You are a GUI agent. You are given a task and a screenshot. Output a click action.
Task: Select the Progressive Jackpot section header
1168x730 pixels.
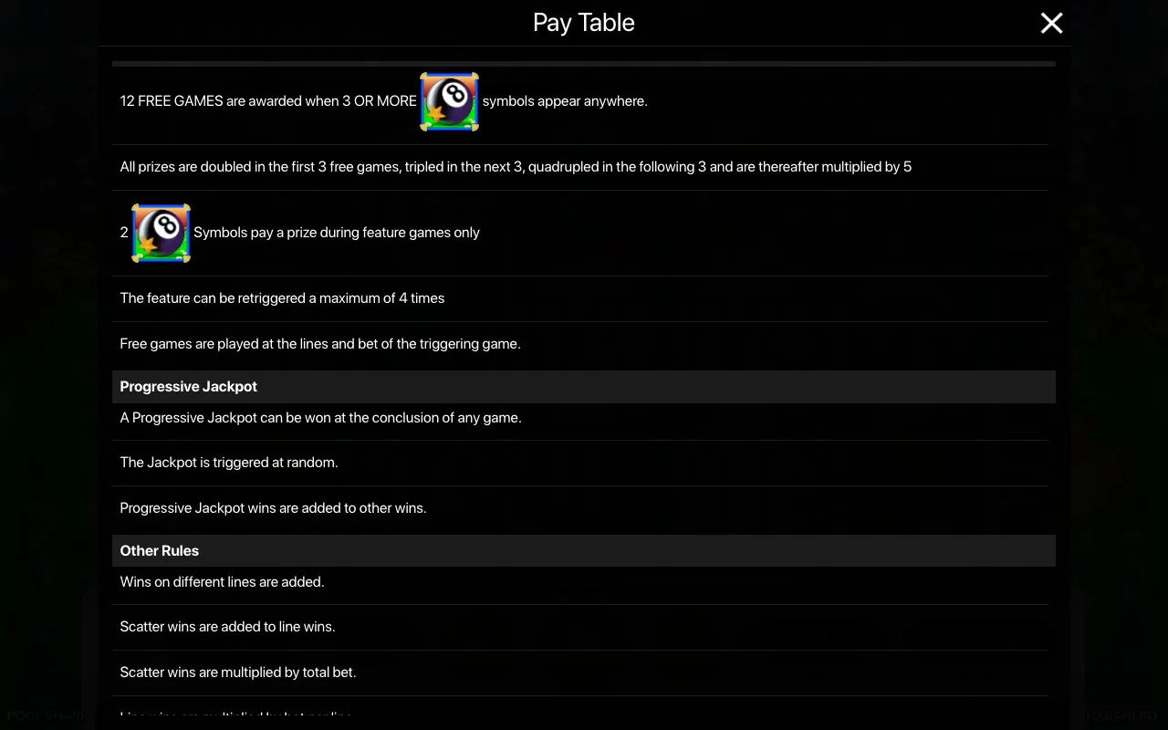584,387
